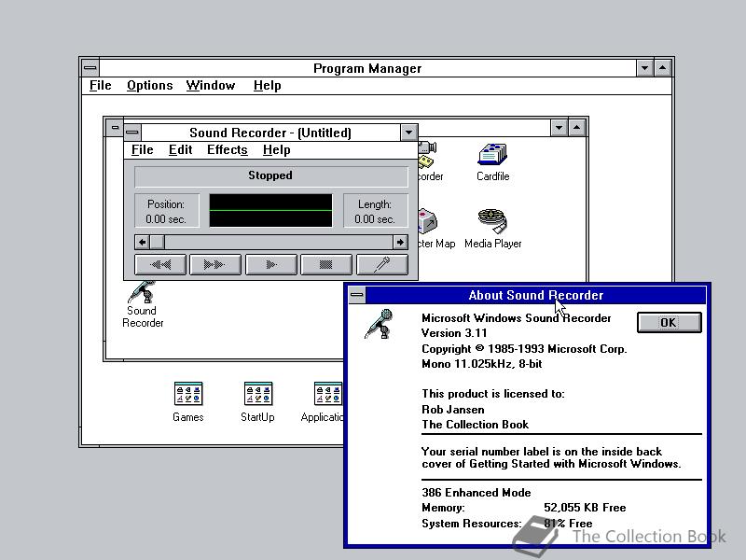Open the Accessories group control menu box
The width and height of the screenshot is (746, 560).
point(115,127)
